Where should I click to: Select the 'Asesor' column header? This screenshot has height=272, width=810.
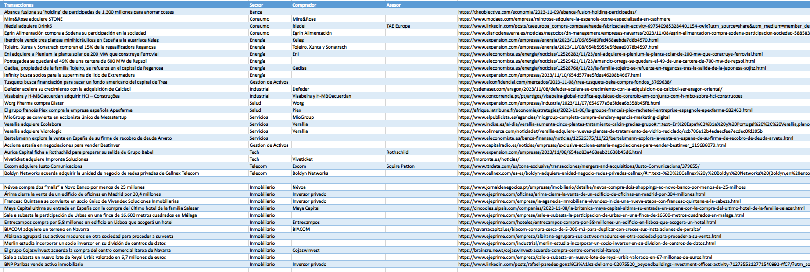[x=393, y=5]
